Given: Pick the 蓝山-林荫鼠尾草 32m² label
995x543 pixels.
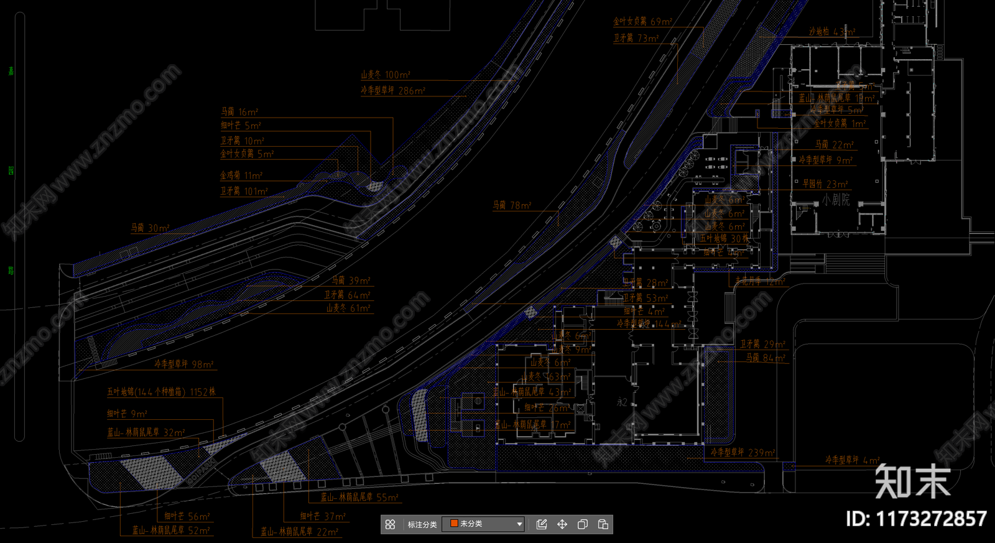Looking at the screenshot, I should 146,432.
